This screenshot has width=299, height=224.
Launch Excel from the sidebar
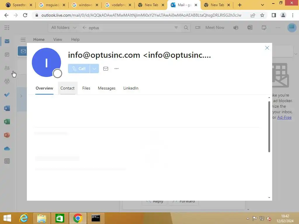point(7,122)
